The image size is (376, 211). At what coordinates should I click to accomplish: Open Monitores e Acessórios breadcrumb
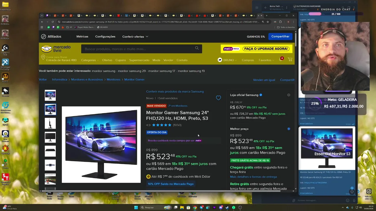87,79
